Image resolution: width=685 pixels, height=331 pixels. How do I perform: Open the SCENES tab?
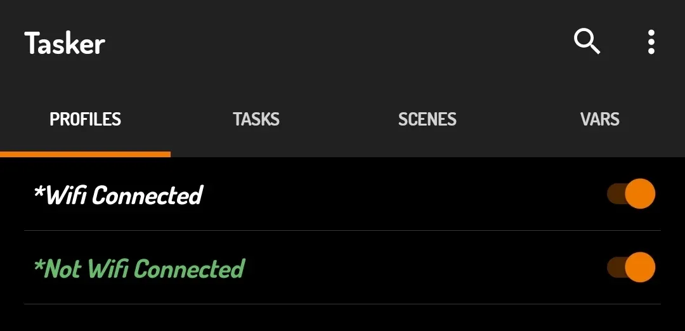click(427, 119)
